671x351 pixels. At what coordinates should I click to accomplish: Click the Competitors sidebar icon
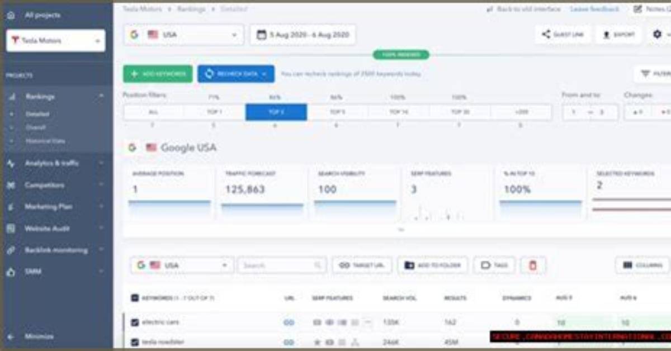[x=11, y=185]
